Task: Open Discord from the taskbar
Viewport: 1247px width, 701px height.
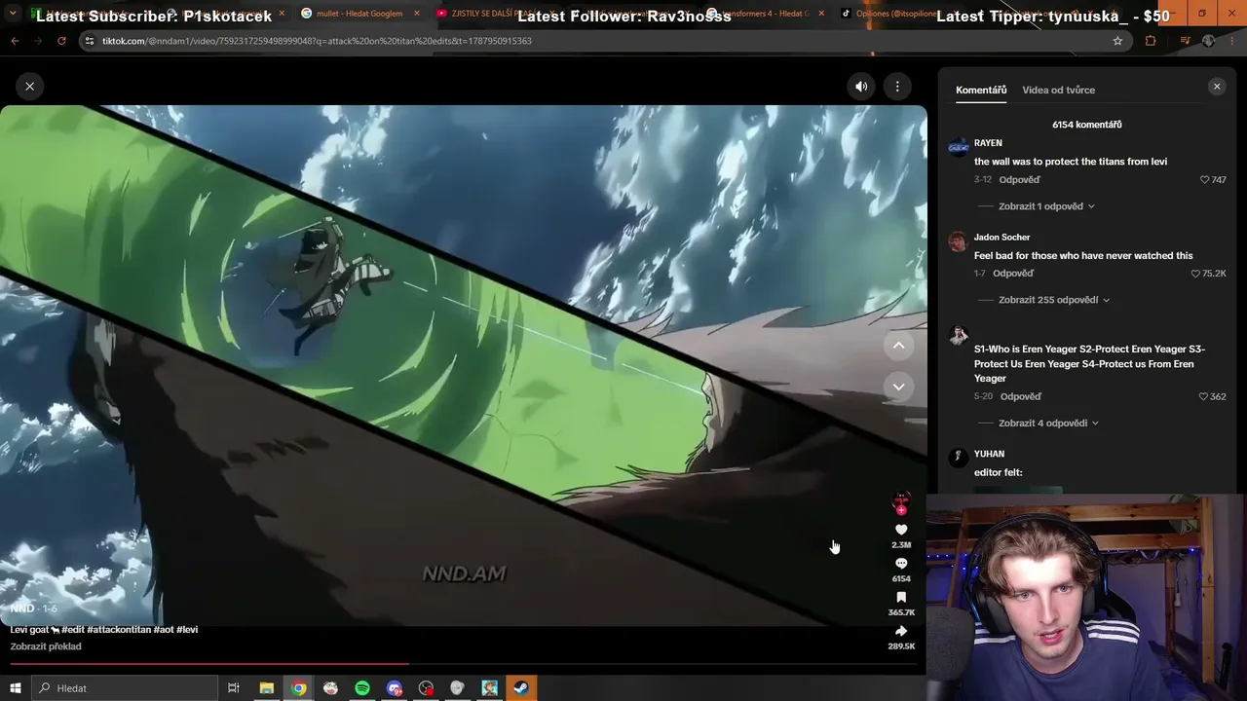Action: tap(394, 688)
